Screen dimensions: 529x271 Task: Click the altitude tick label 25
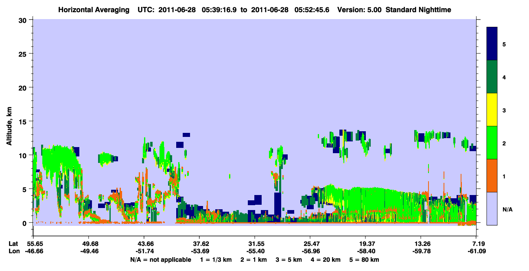coord(24,54)
